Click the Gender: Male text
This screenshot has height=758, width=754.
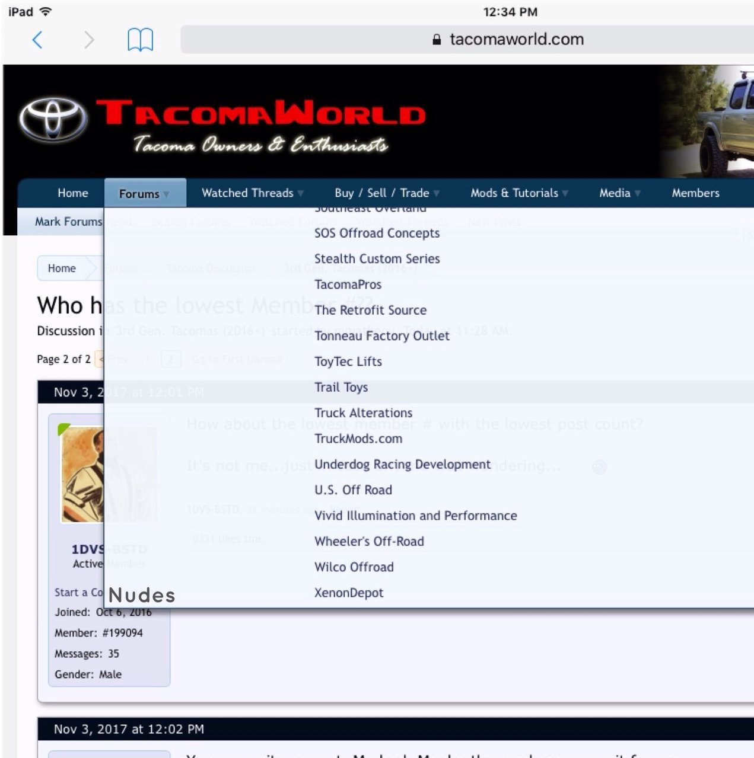tap(88, 674)
